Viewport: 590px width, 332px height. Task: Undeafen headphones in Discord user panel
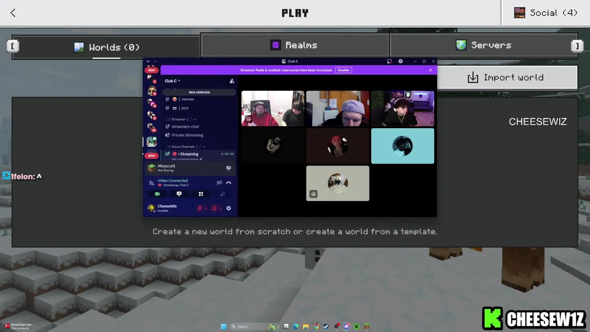214,208
